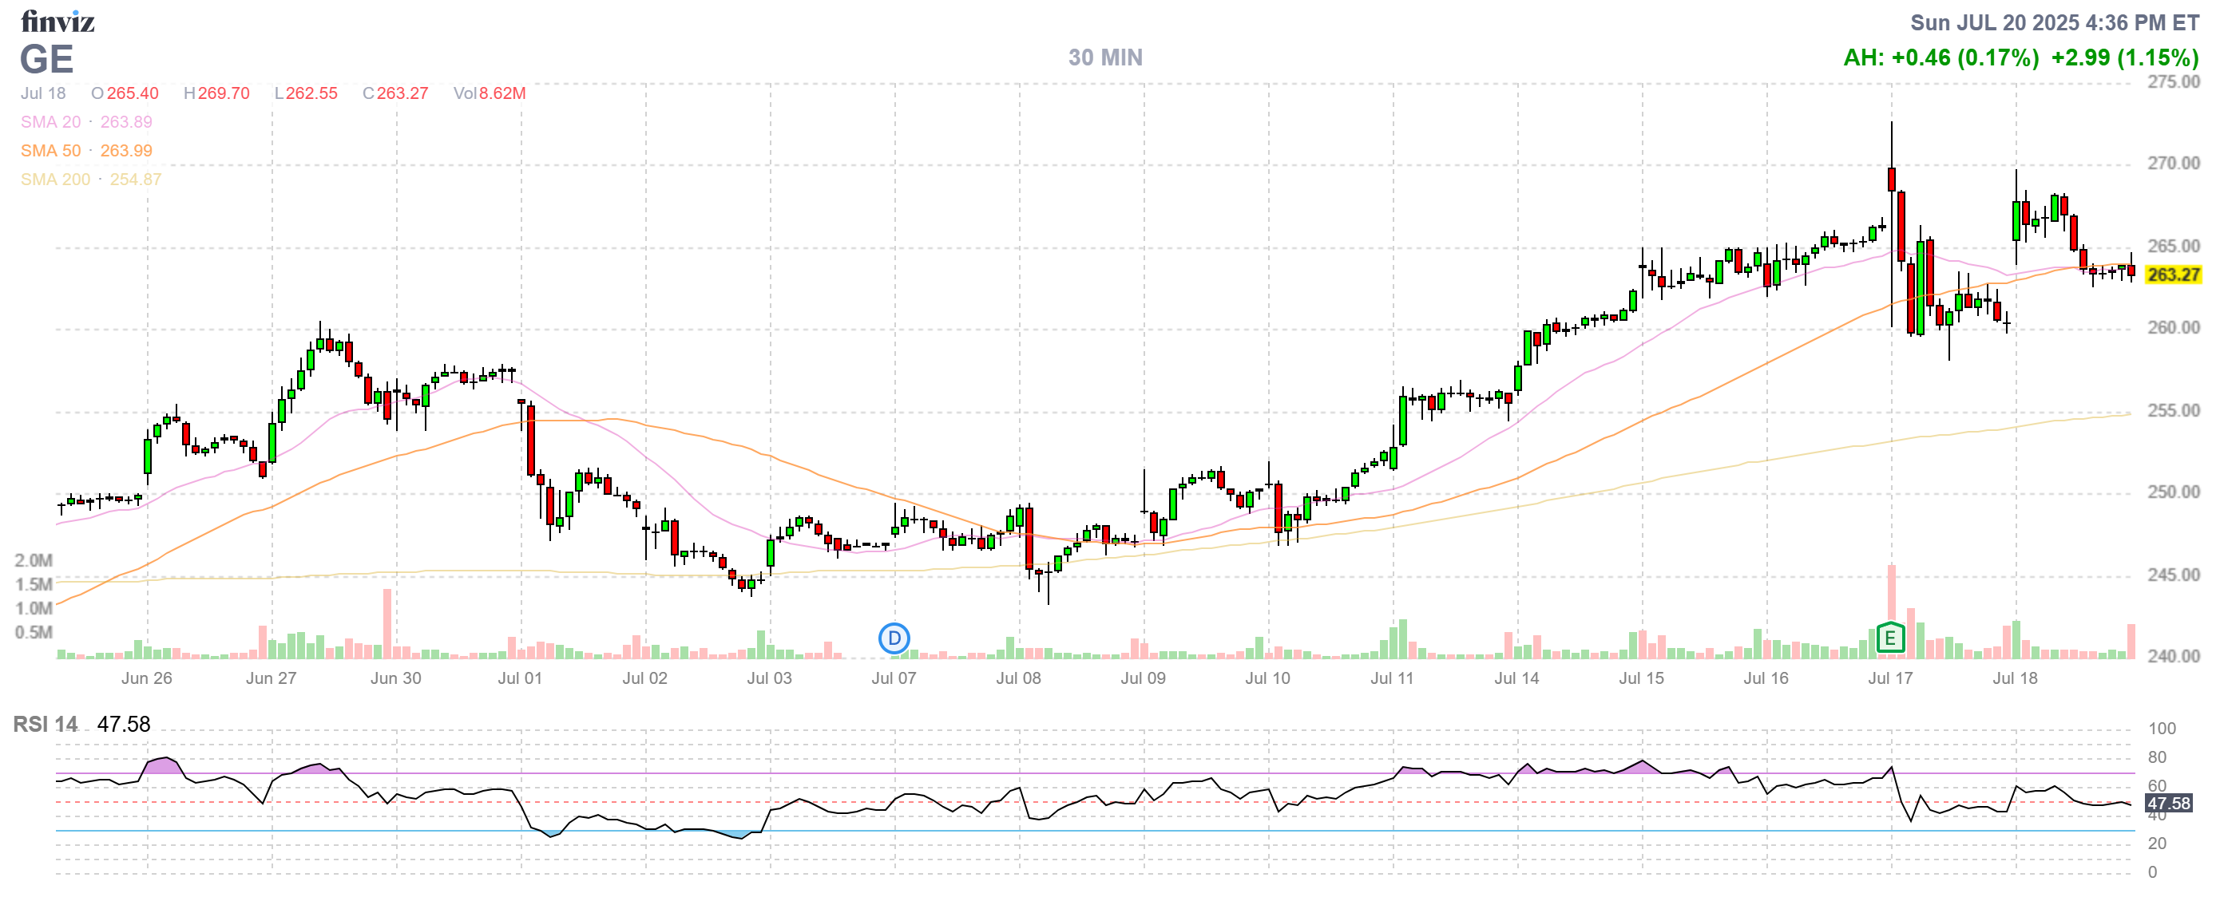This screenshot has width=2220, height=897.
Task: Click the after-hours AH change text
Action: [x=1941, y=57]
